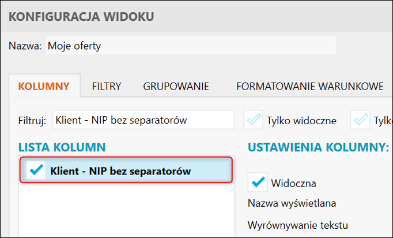393x238 pixels.
Task: Go to the FORMATOWANIE WARUNKOWE tab
Action: (x=309, y=87)
